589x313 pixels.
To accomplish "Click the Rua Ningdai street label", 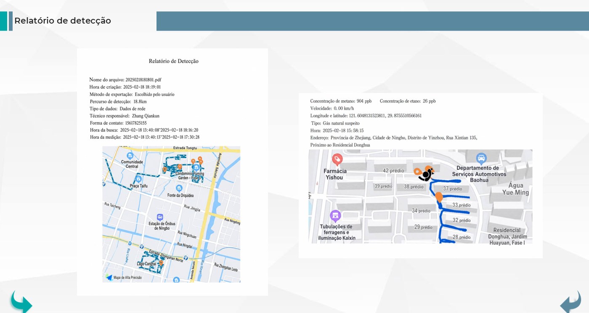I will pos(185,245).
